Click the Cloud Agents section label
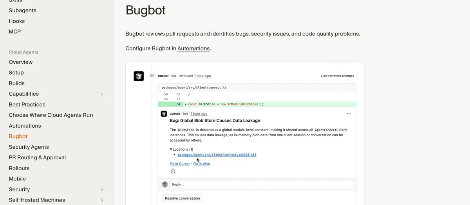This screenshot has height=205, width=470. pyautogui.click(x=23, y=52)
